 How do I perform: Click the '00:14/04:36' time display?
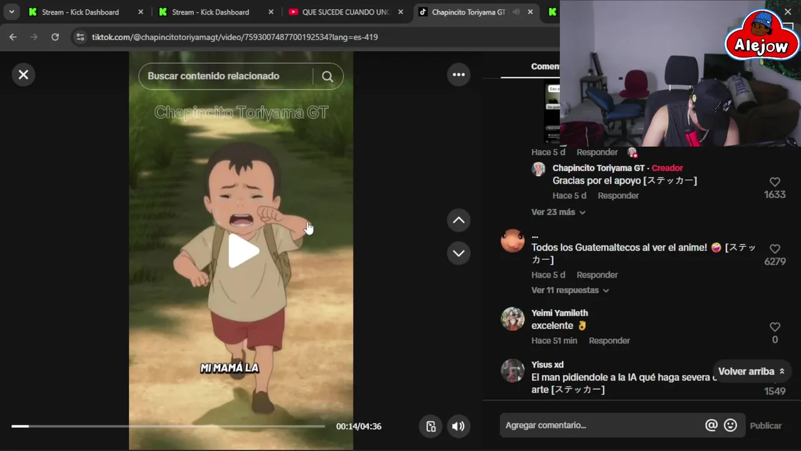coord(359,427)
